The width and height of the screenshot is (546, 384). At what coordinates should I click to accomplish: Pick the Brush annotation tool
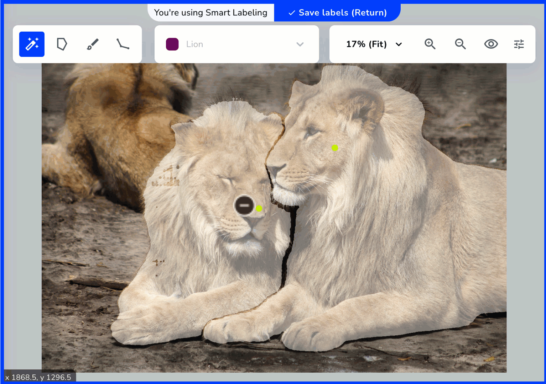click(x=92, y=44)
